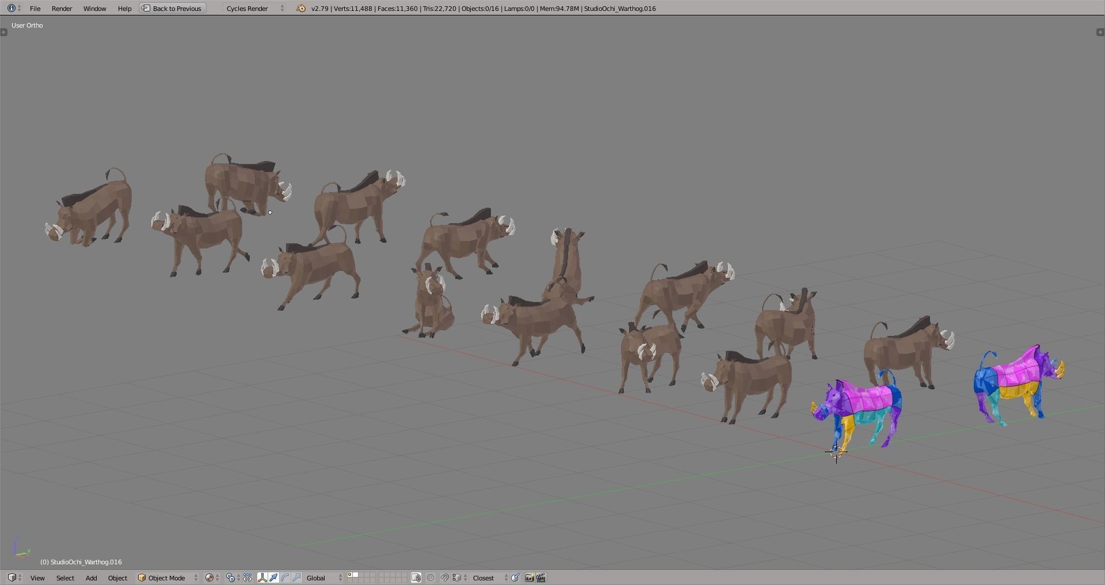
Task: Open the View menu in the 3D header
Action: click(37, 578)
